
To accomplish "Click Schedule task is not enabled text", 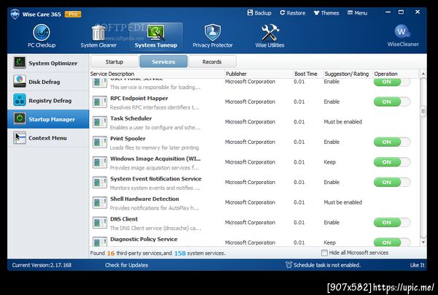I will click(x=327, y=265).
